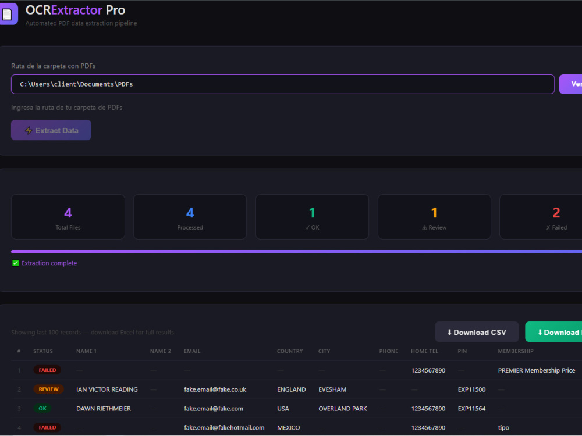Click the purple Ver button beside the path field
The height and width of the screenshot is (436, 582).
(x=571, y=84)
